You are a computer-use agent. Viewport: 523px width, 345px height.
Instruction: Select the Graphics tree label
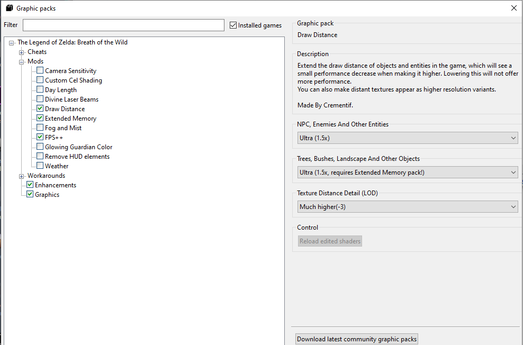pyautogui.click(x=47, y=195)
